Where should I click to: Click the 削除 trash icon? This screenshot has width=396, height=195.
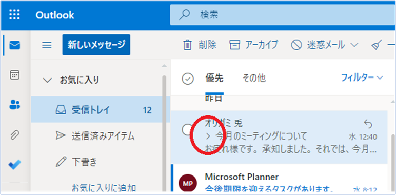click(x=187, y=45)
